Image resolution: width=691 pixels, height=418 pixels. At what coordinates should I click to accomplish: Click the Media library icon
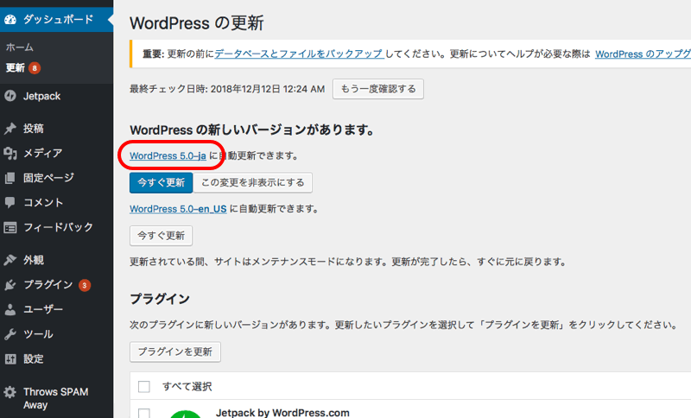coord(10,154)
